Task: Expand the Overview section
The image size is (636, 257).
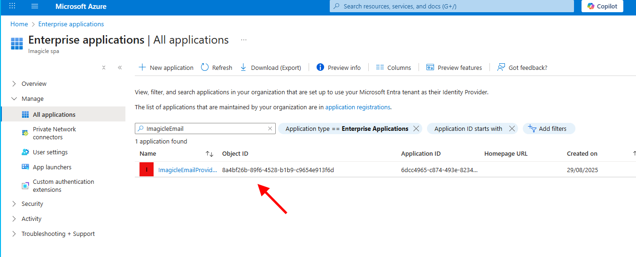Action: pos(14,84)
